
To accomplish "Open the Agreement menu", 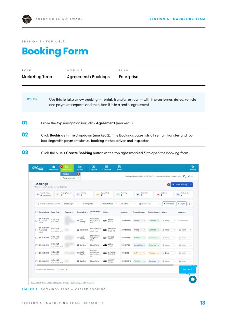I will [x=67, y=168].
